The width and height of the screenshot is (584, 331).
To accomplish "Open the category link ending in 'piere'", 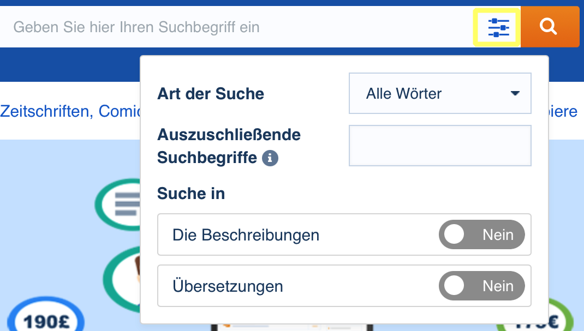I will (x=563, y=111).
